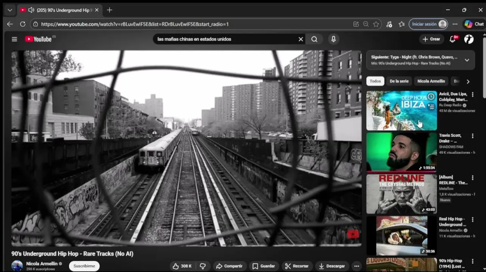Start voice search with the microphone
The width and height of the screenshot is (486, 272).
(x=333, y=39)
